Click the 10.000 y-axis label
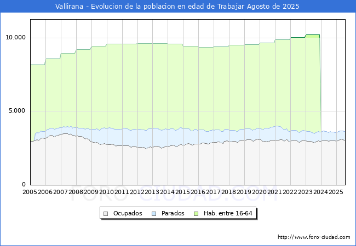Image resolution: width=356 pixels, height=246 pixels. (x=15, y=37)
